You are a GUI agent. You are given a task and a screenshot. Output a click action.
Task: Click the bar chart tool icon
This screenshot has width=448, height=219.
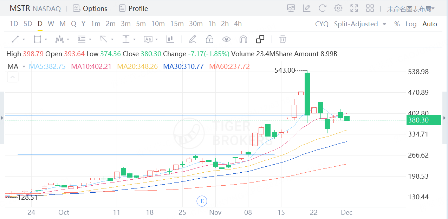pos(170,39)
